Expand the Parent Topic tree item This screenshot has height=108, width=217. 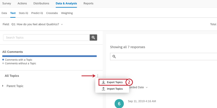click(x=3, y=86)
